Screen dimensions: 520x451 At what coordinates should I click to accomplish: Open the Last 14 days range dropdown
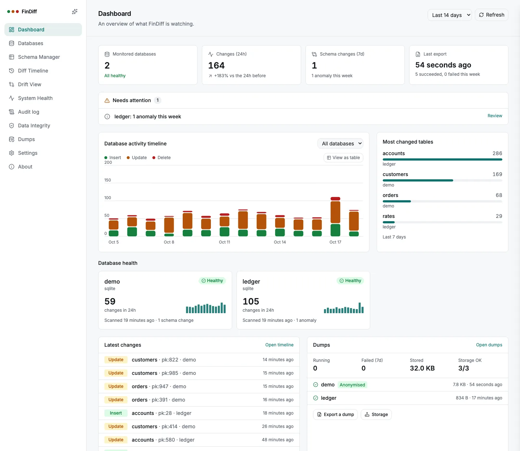point(450,15)
